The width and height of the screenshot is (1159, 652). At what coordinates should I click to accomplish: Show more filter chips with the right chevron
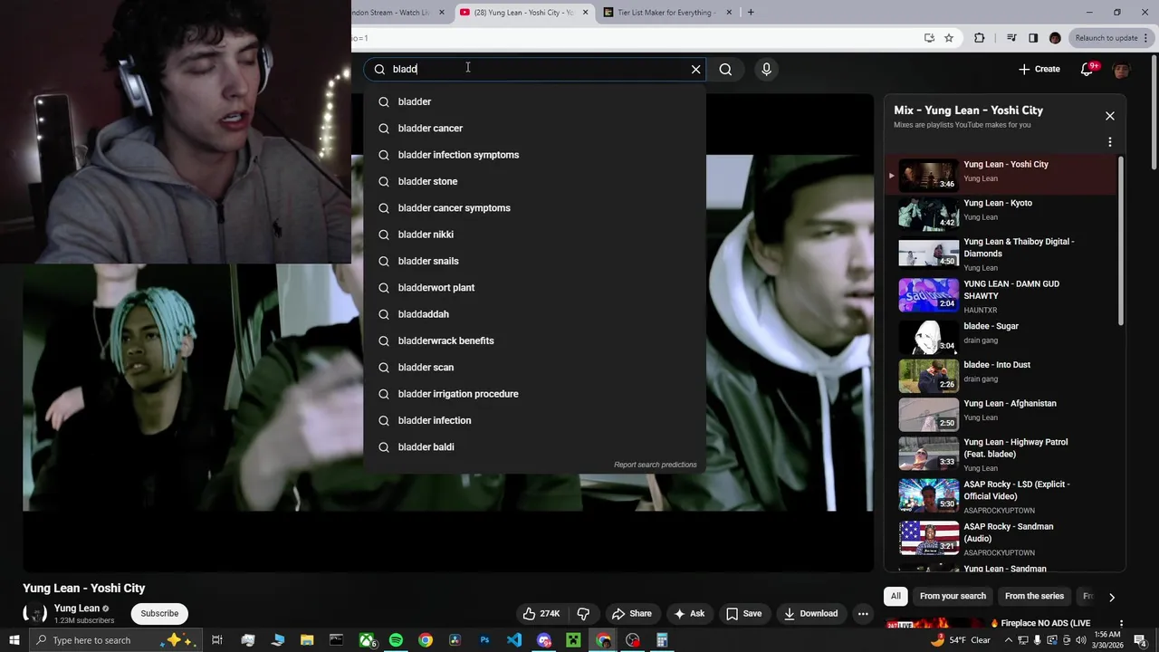[x=1111, y=597]
